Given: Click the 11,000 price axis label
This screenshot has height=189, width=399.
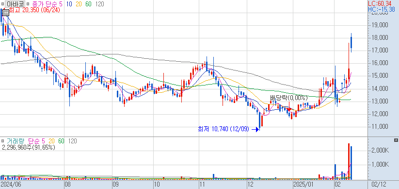Looking at the screenshot, I should [x=380, y=127].
